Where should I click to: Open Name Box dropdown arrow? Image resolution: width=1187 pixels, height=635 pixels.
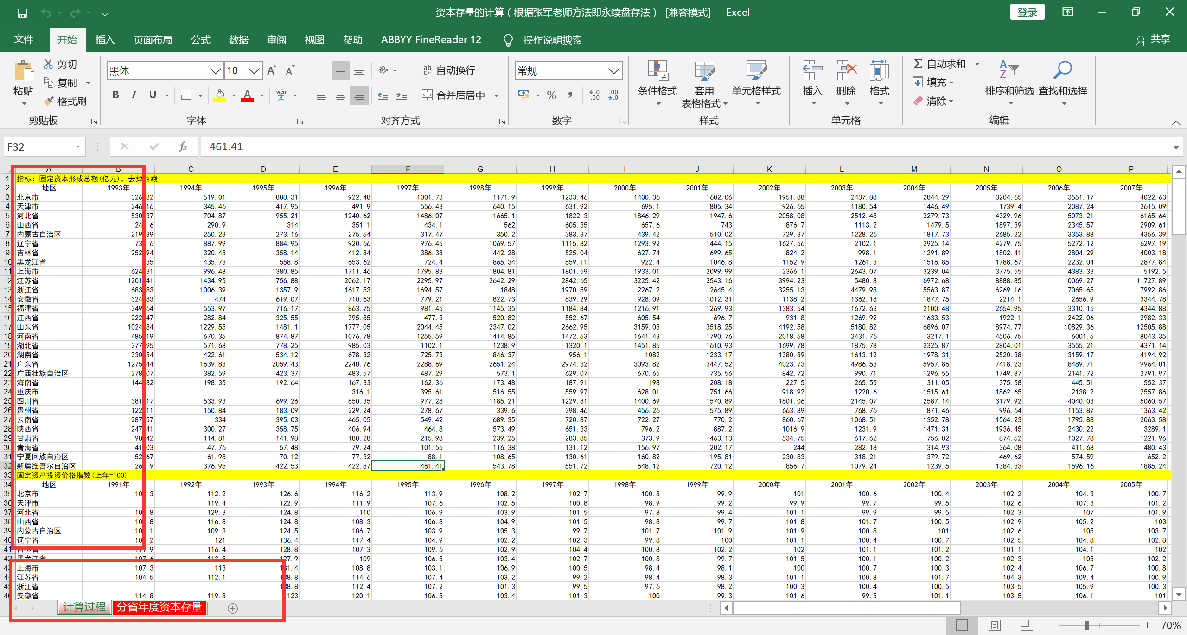pyautogui.click(x=78, y=147)
